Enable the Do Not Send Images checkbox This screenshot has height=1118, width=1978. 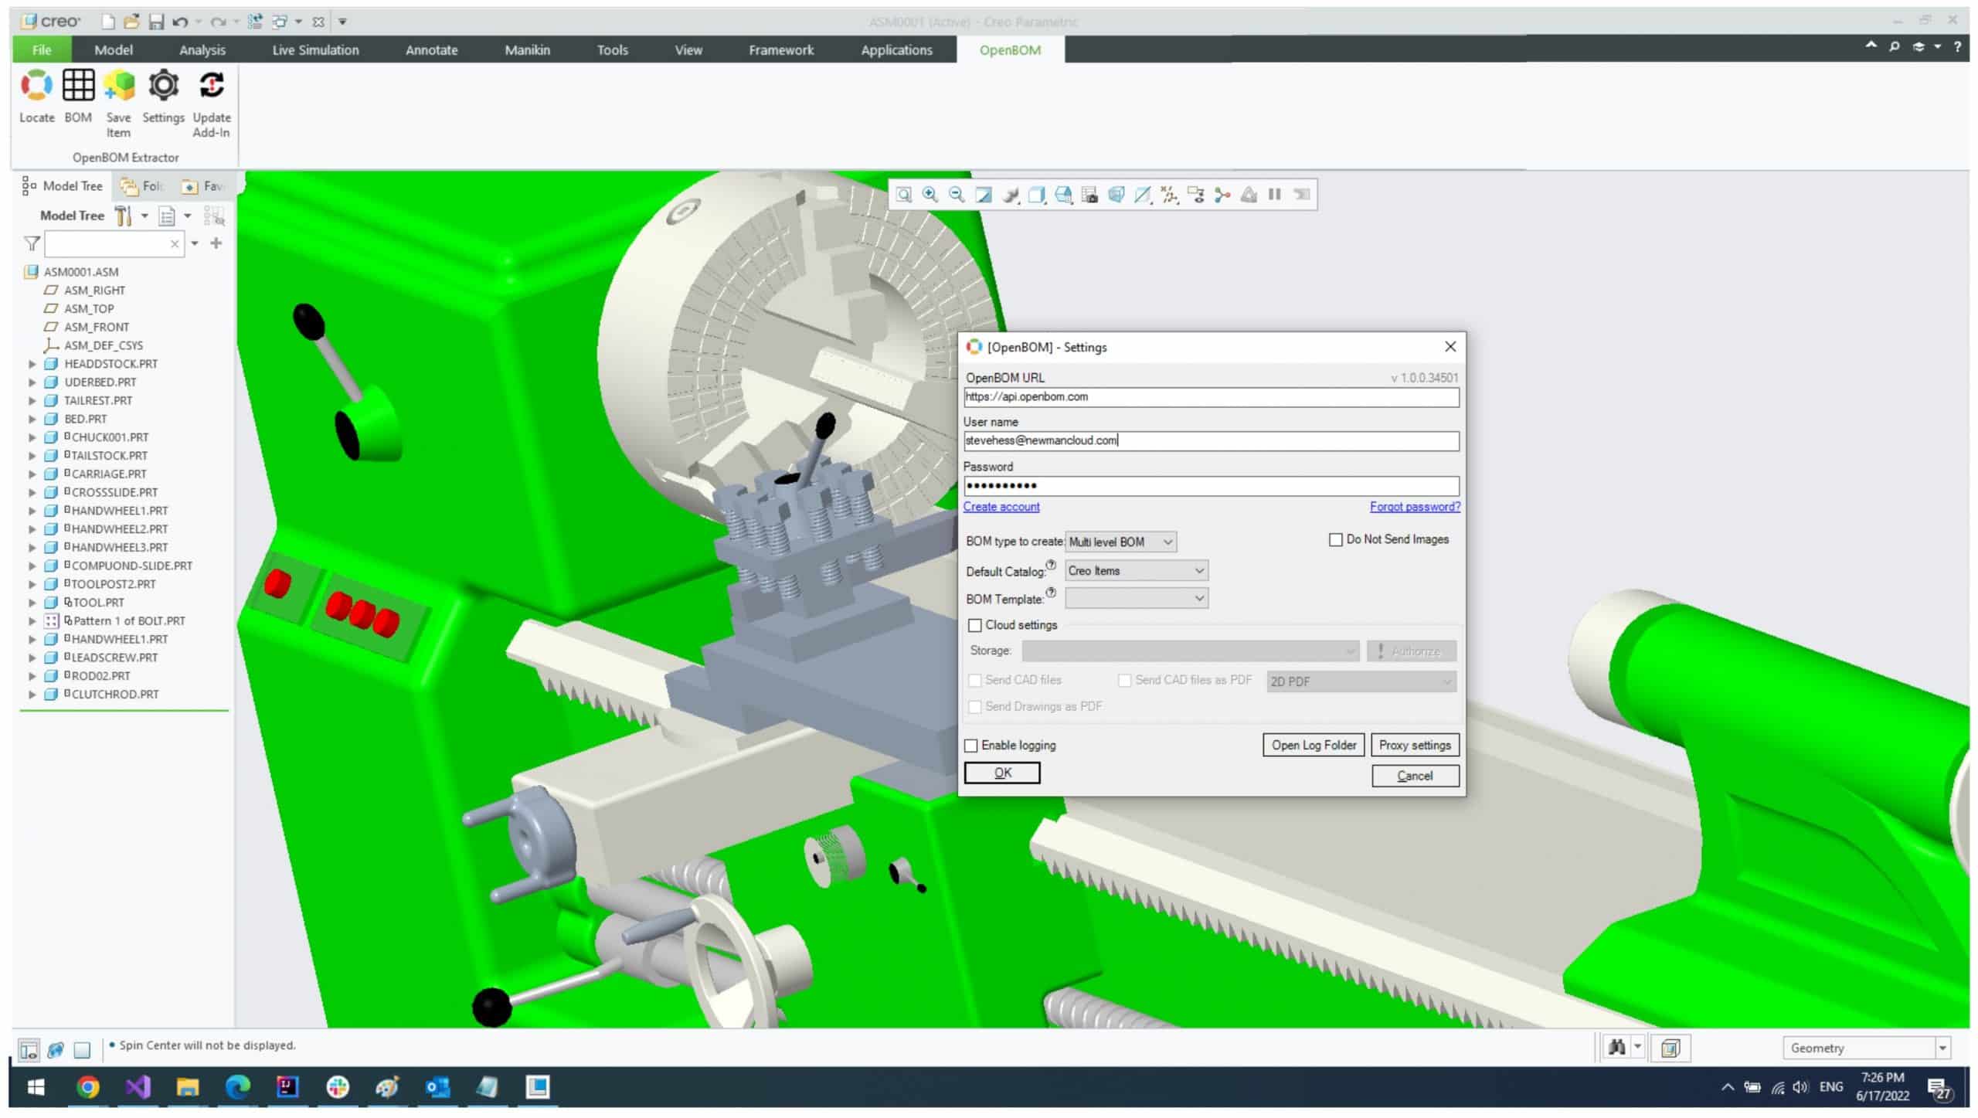click(1335, 539)
